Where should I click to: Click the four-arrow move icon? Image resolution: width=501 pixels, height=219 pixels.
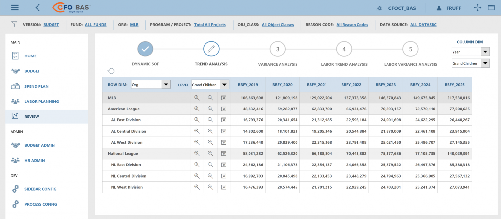[478, 8]
